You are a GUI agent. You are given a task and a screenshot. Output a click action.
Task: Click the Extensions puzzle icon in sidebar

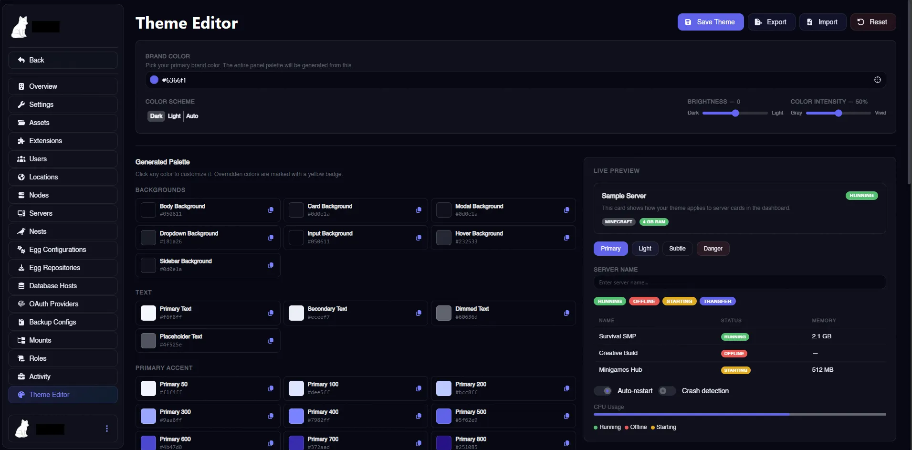click(21, 141)
